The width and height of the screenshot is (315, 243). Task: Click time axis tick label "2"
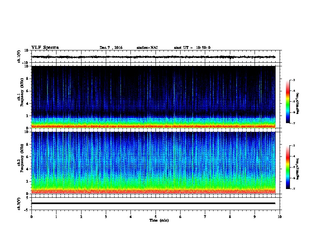click(81, 216)
